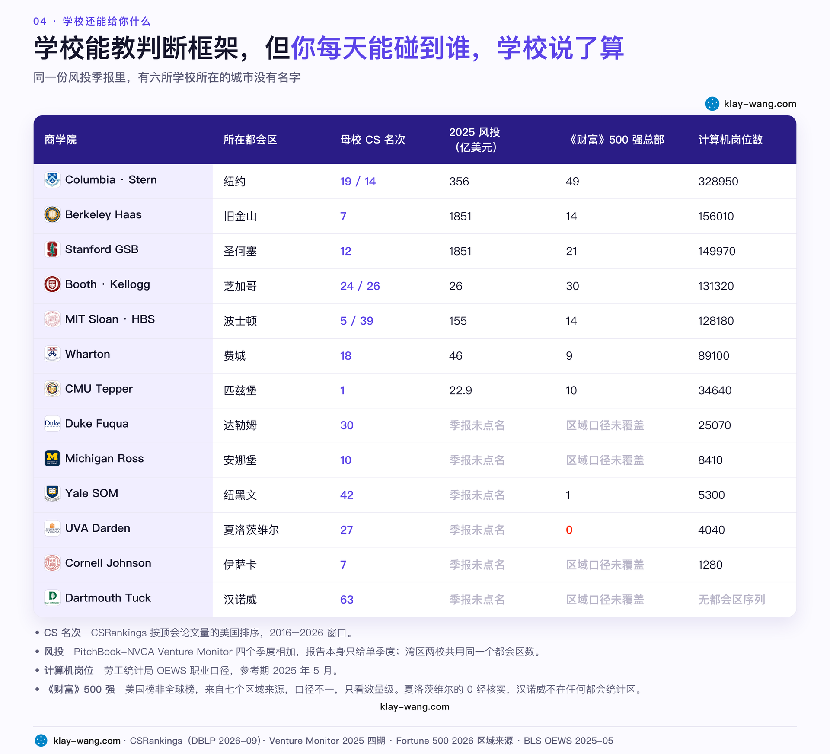This screenshot has height=754, width=830.
Task: Open klay-wang.com link in footer source line
Action: (x=87, y=741)
